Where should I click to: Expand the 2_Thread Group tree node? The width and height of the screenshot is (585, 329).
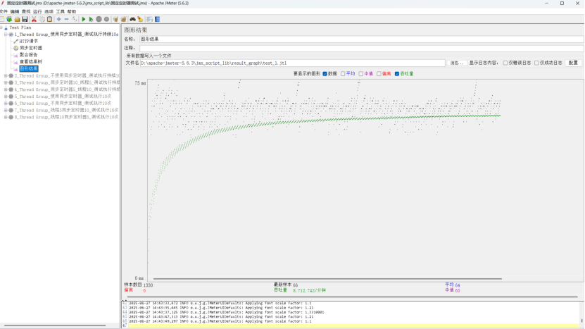click(6, 75)
